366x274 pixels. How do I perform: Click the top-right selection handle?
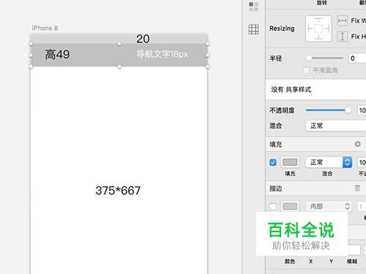point(207,44)
